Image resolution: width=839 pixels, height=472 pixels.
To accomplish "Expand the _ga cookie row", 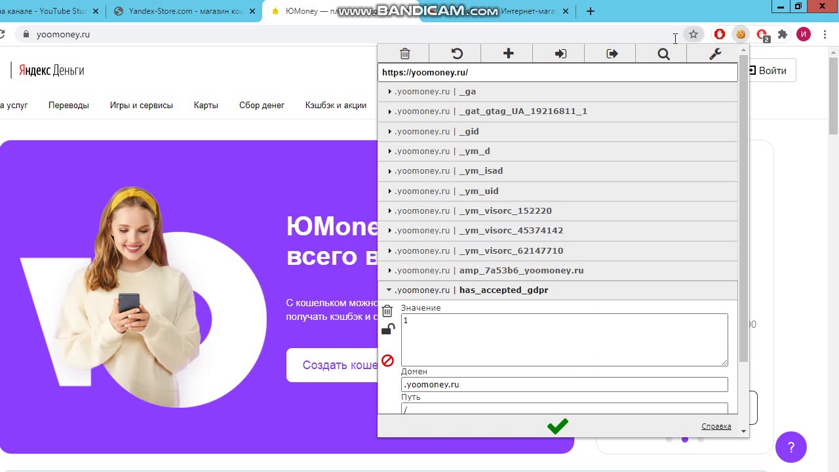I will (x=558, y=92).
